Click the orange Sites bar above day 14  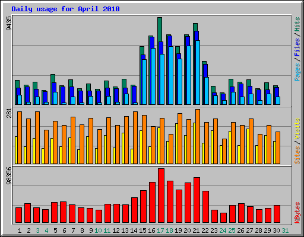(135, 137)
